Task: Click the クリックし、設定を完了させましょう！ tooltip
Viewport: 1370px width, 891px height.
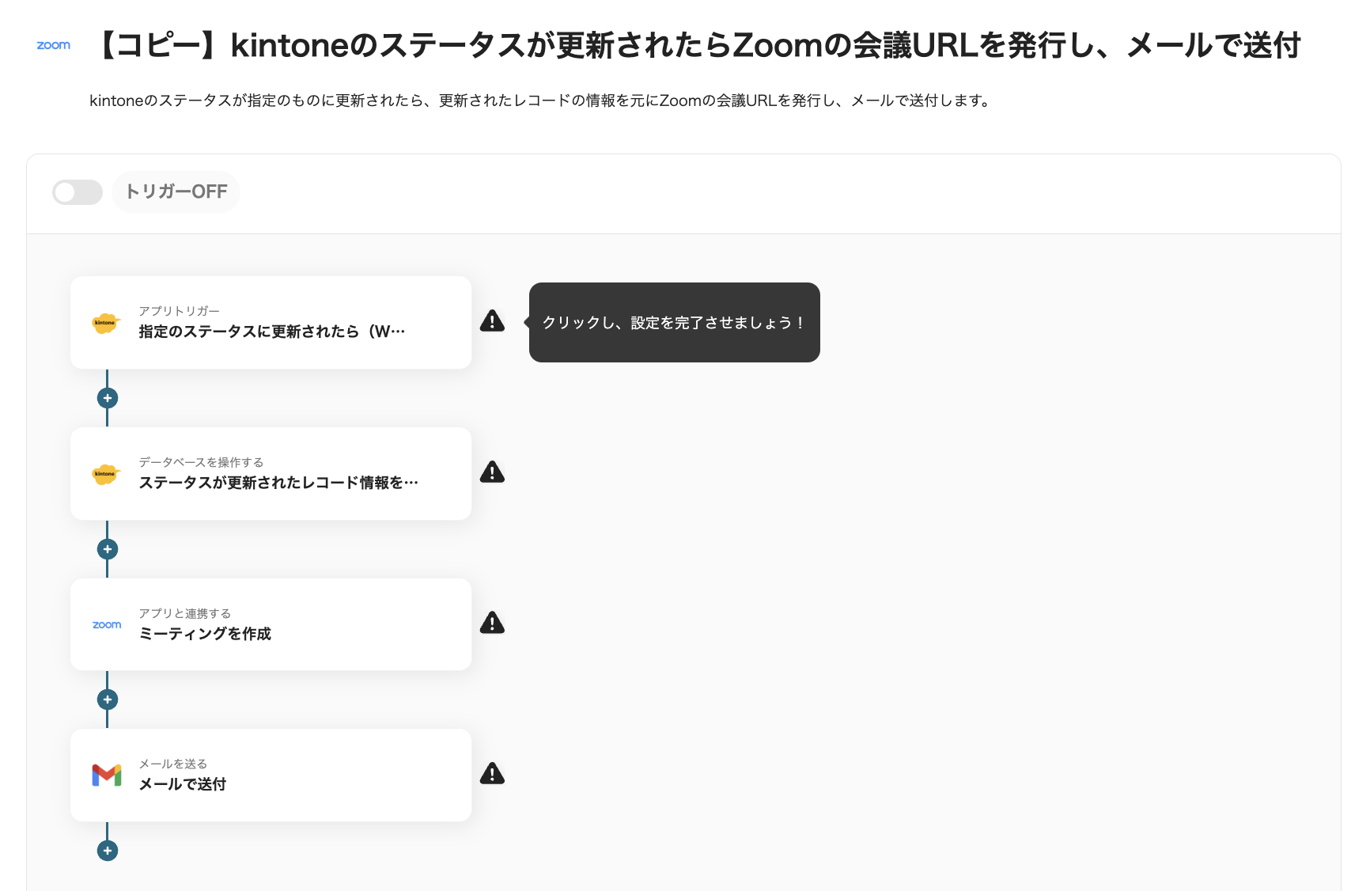Action: [x=675, y=323]
